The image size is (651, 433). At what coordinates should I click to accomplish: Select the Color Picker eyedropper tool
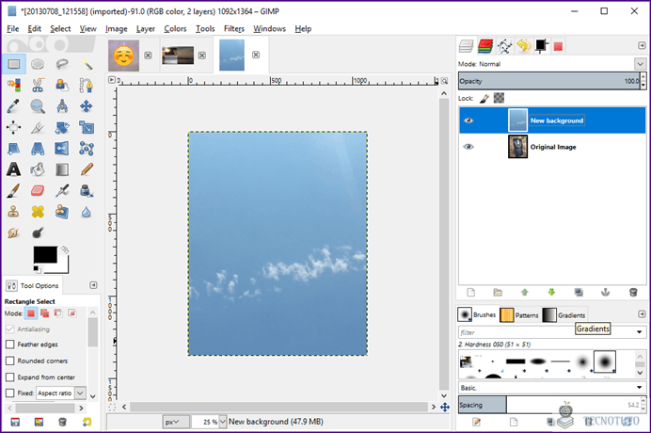tap(14, 106)
